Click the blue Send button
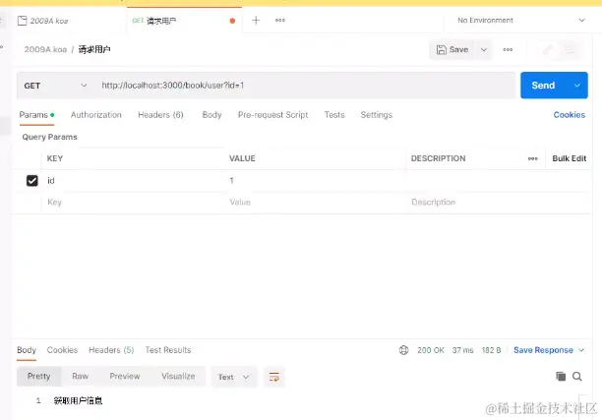 click(x=543, y=86)
